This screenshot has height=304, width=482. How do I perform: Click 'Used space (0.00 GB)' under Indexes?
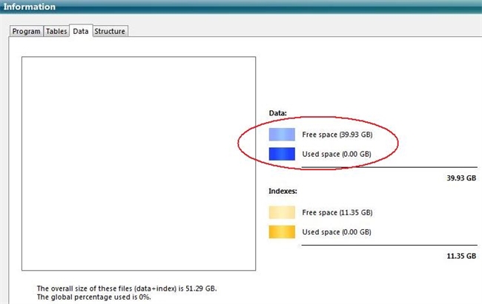(x=337, y=232)
